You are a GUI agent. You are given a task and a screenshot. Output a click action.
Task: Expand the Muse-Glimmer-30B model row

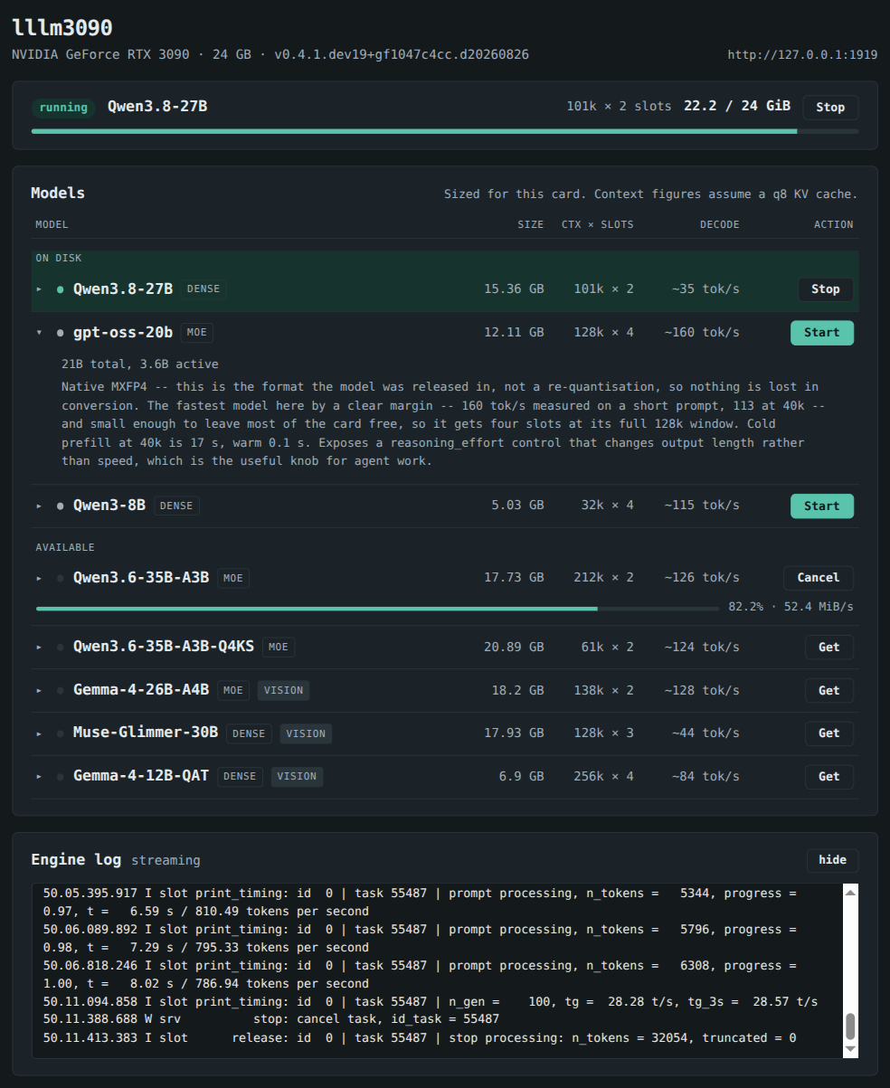pos(39,733)
